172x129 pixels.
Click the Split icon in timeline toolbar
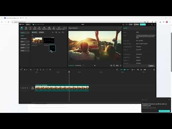click(37, 70)
